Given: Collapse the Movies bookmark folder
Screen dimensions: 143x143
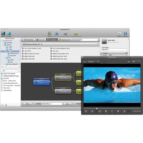Looking at the screenshot, I should tap(3, 45).
